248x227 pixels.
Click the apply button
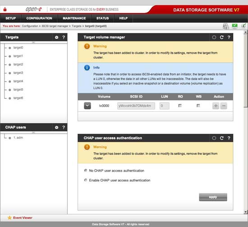pyautogui.click(x=213, y=197)
